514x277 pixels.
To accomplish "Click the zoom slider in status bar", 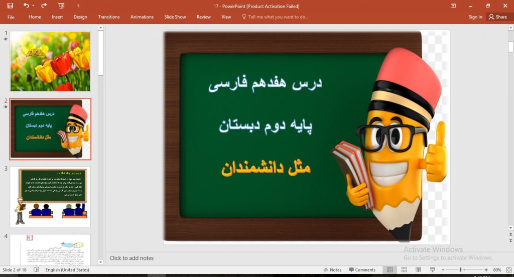I will tap(461, 270).
